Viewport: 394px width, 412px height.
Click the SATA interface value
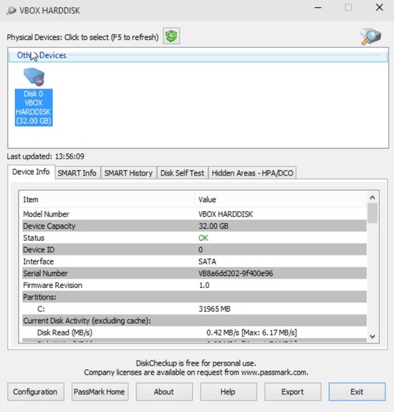click(x=207, y=262)
